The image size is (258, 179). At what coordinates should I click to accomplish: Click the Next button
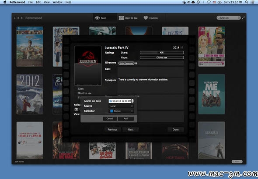(131, 129)
